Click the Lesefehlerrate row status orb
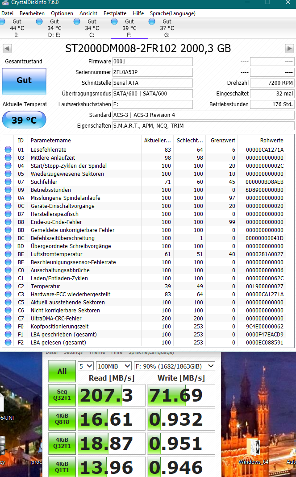Image resolution: width=296 pixels, height=477 pixels. 8,150
